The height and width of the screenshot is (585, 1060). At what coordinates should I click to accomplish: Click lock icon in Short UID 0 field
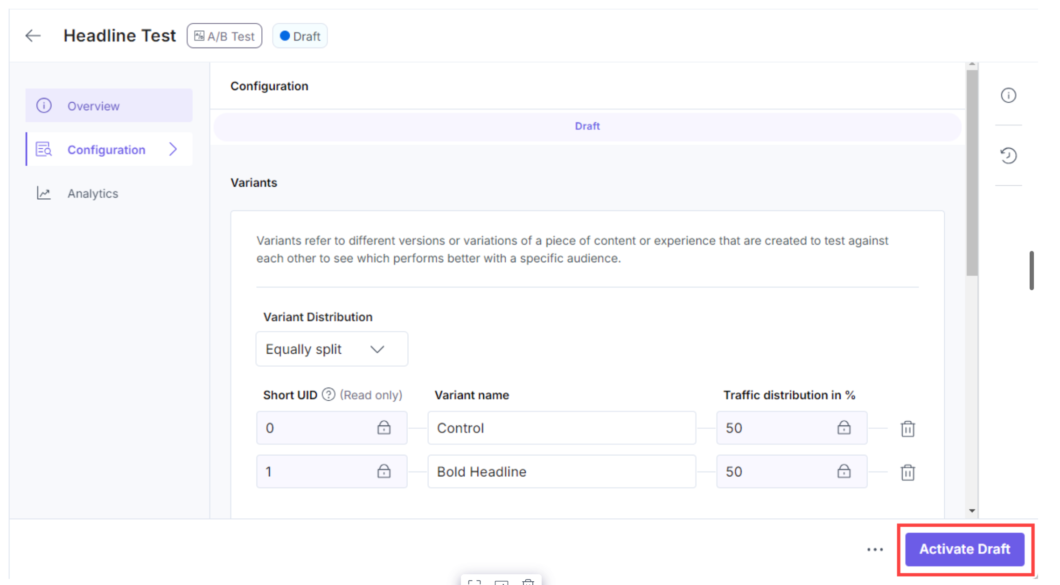coord(384,427)
